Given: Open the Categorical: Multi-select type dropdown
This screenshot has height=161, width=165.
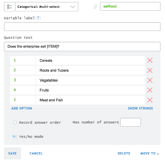Looking at the screenshot, I should (46, 7).
